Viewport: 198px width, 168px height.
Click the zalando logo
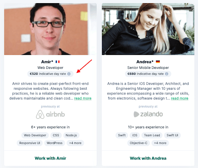(148, 114)
